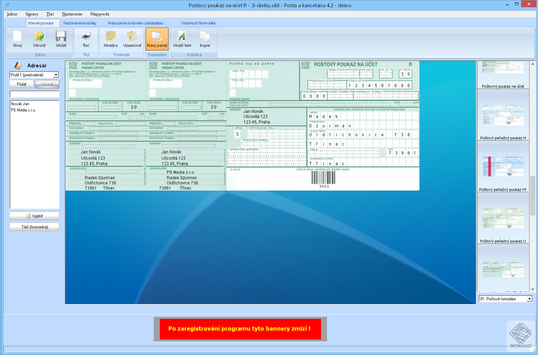This screenshot has width=538, height=355.
Task: Open the Vlastnosti formulára tab
Action: click(x=198, y=23)
